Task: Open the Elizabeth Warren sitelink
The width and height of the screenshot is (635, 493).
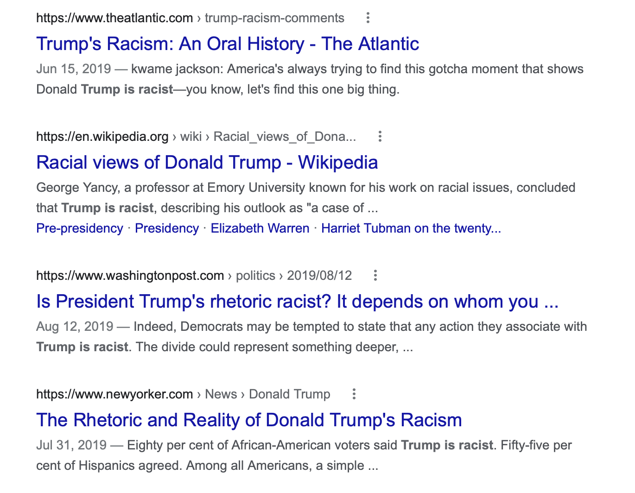Action: [260, 228]
